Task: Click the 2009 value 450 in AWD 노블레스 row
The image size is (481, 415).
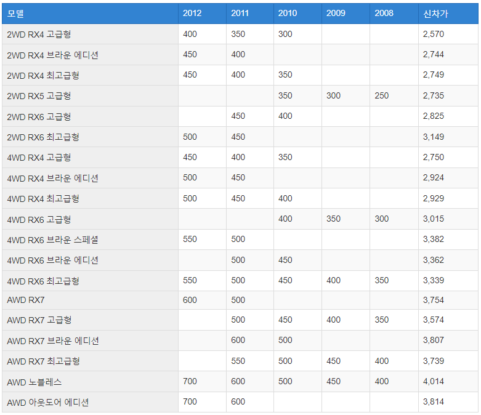Action: pos(333,381)
